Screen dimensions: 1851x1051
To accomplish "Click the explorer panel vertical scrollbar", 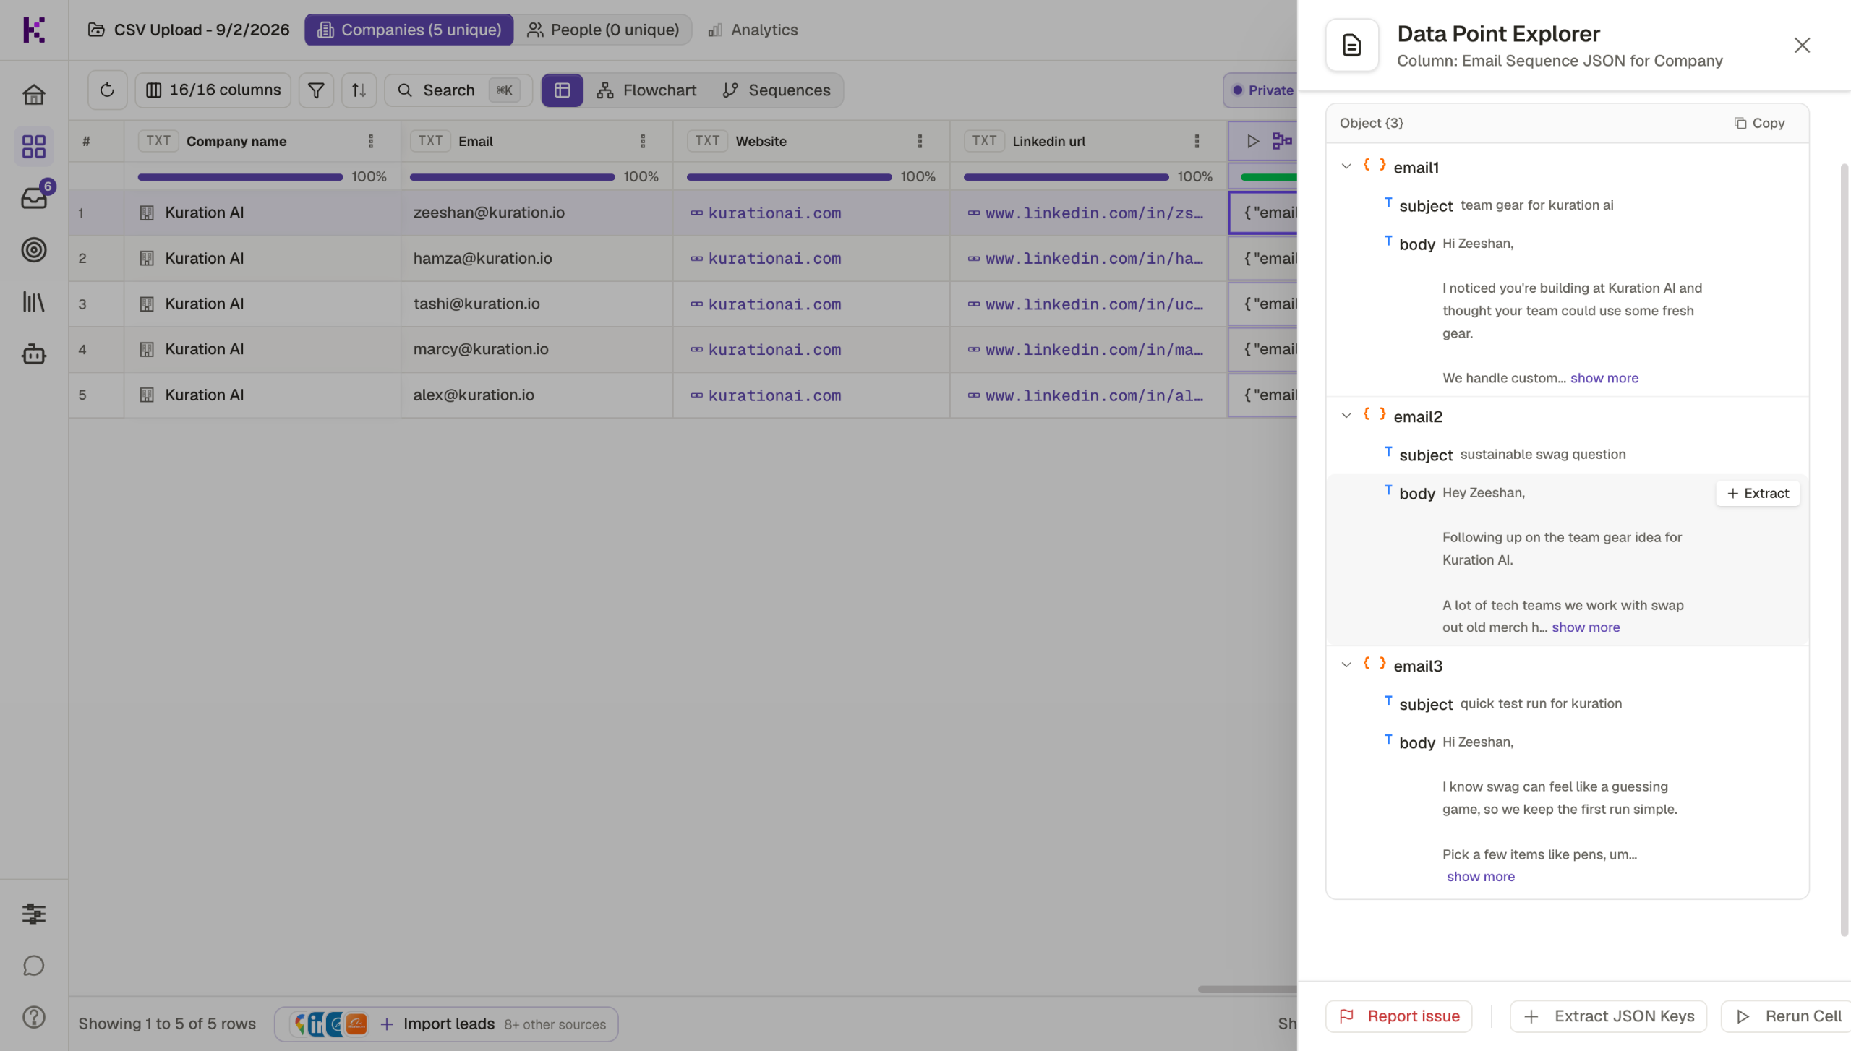I will click(x=1844, y=549).
